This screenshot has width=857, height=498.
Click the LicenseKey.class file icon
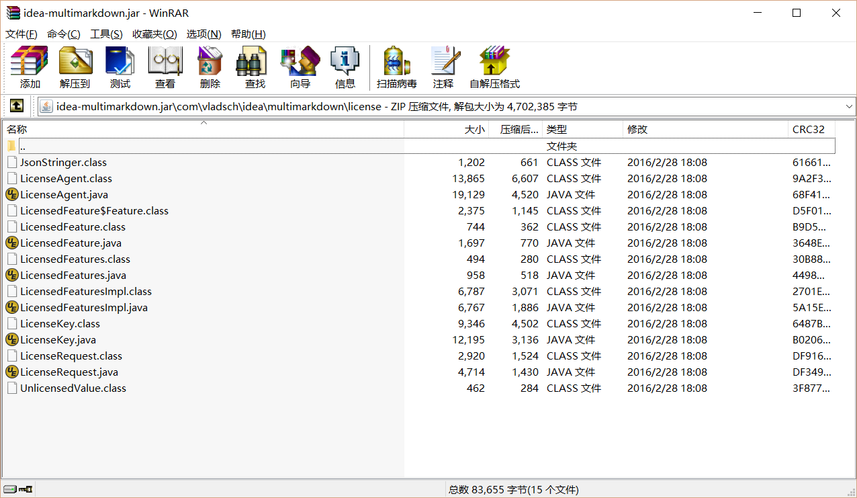click(x=11, y=324)
